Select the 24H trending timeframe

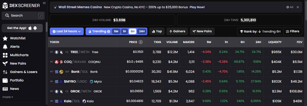141,31
